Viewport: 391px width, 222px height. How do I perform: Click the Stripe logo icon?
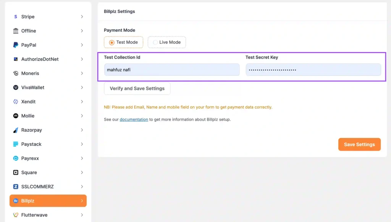[x=16, y=17]
